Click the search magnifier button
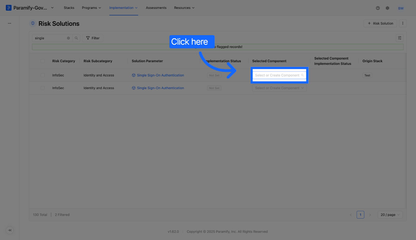 (76, 38)
